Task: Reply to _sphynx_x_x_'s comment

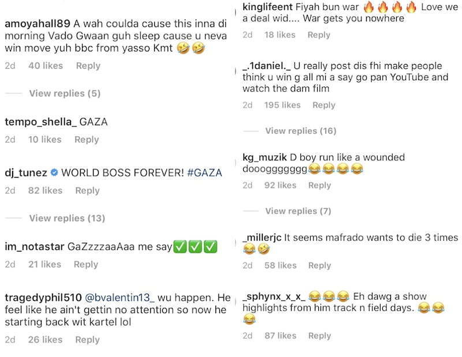Action: (x=320, y=336)
